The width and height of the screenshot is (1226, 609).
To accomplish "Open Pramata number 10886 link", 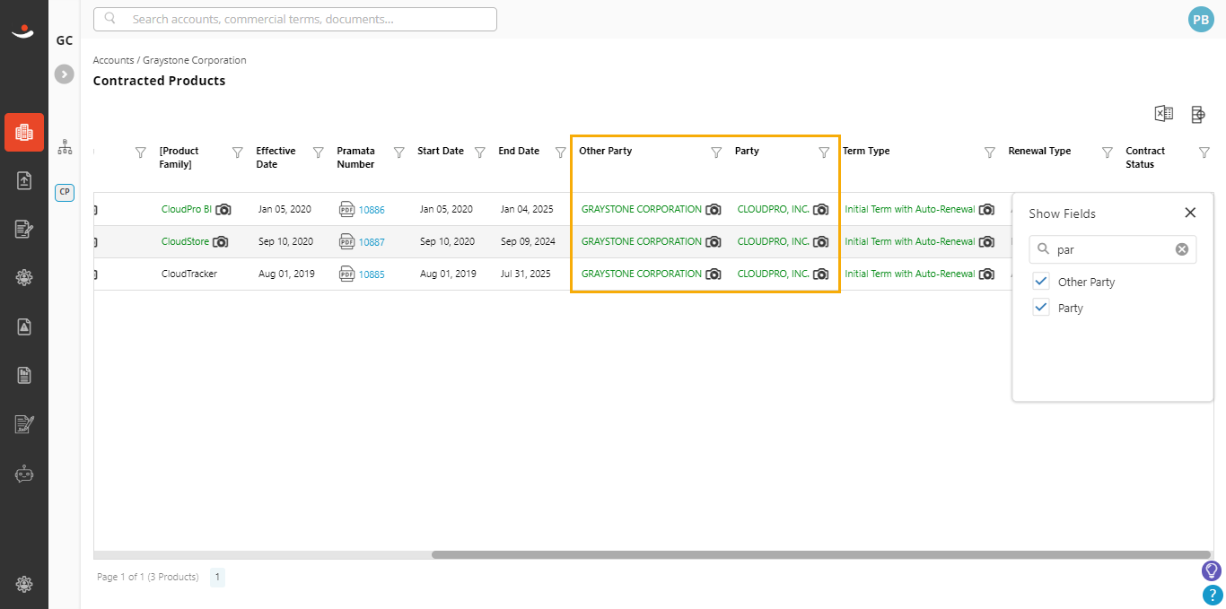I will (x=372, y=210).
